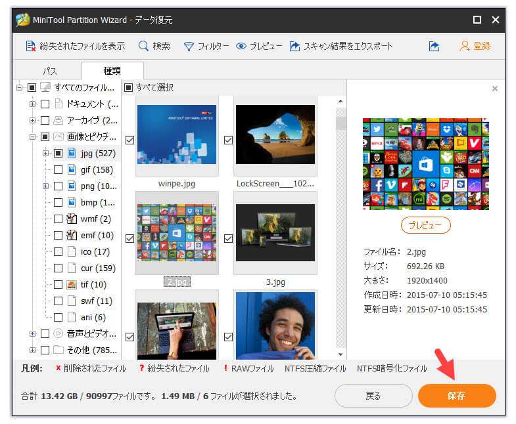Click the archive icon of アーカイブ
This screenshot has height=424, width=516.
click(59, 120)
